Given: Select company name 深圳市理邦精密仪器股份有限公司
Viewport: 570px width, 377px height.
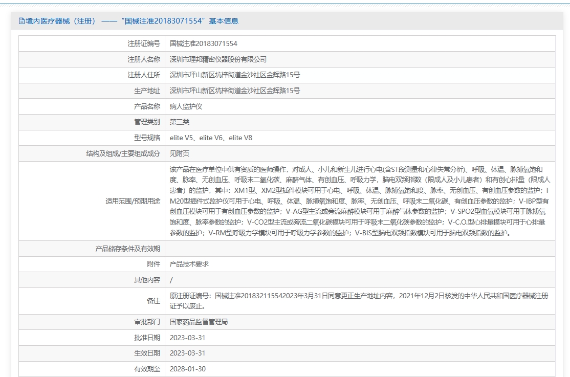Looking at the screenshot, I should [x=218, y=59].
